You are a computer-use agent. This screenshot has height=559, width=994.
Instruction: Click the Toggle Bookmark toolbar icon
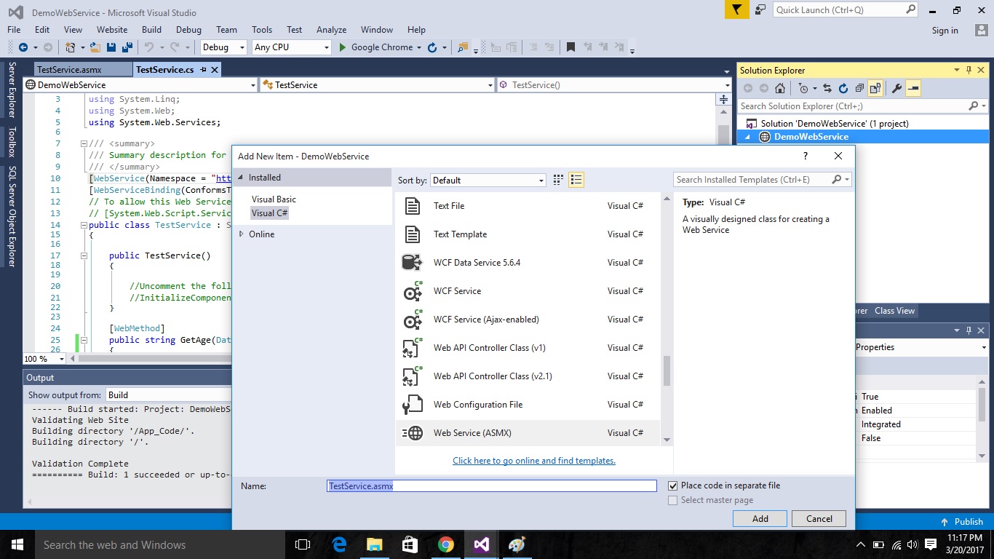pyautogui.click(x=572, y=47)
